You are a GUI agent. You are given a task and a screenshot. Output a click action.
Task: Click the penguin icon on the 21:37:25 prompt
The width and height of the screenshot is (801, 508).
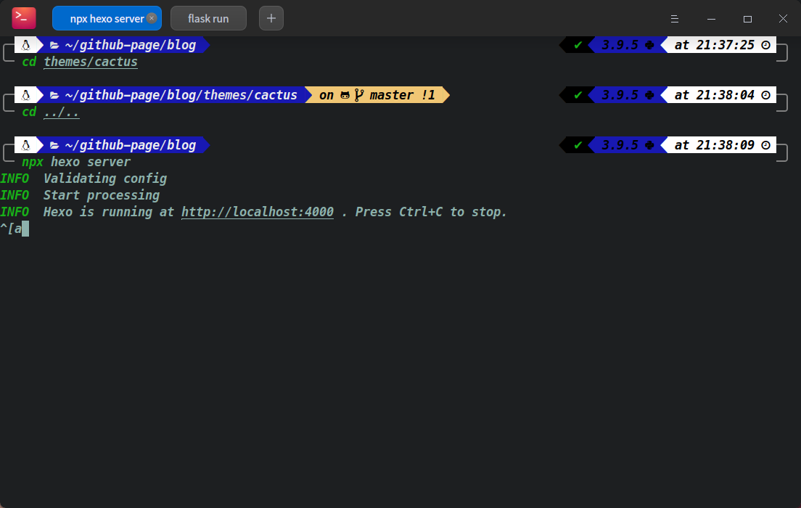coord(25,45)
